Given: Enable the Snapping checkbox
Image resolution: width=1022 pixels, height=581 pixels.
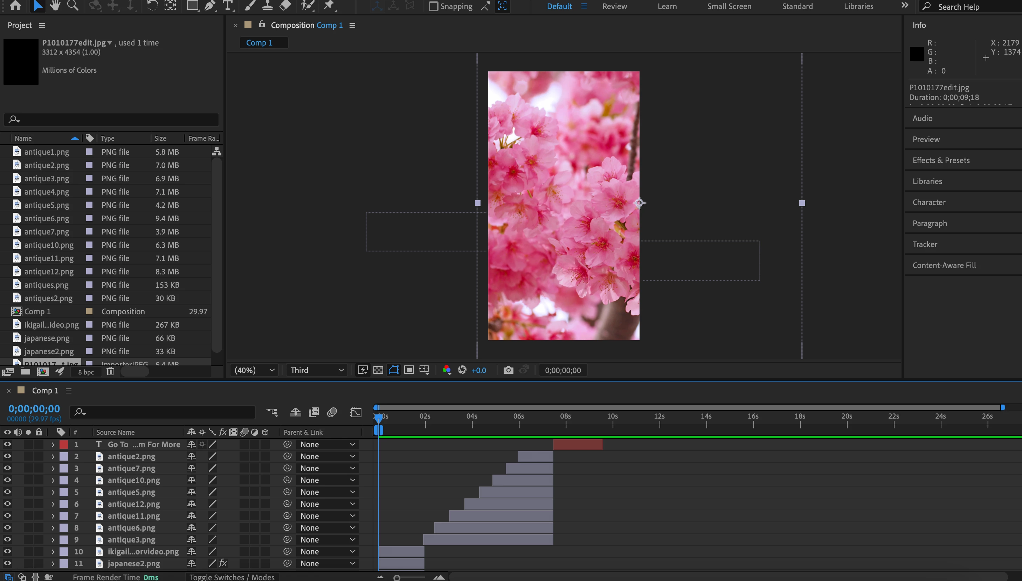Looking at the screenshot, I should point(433,6).
